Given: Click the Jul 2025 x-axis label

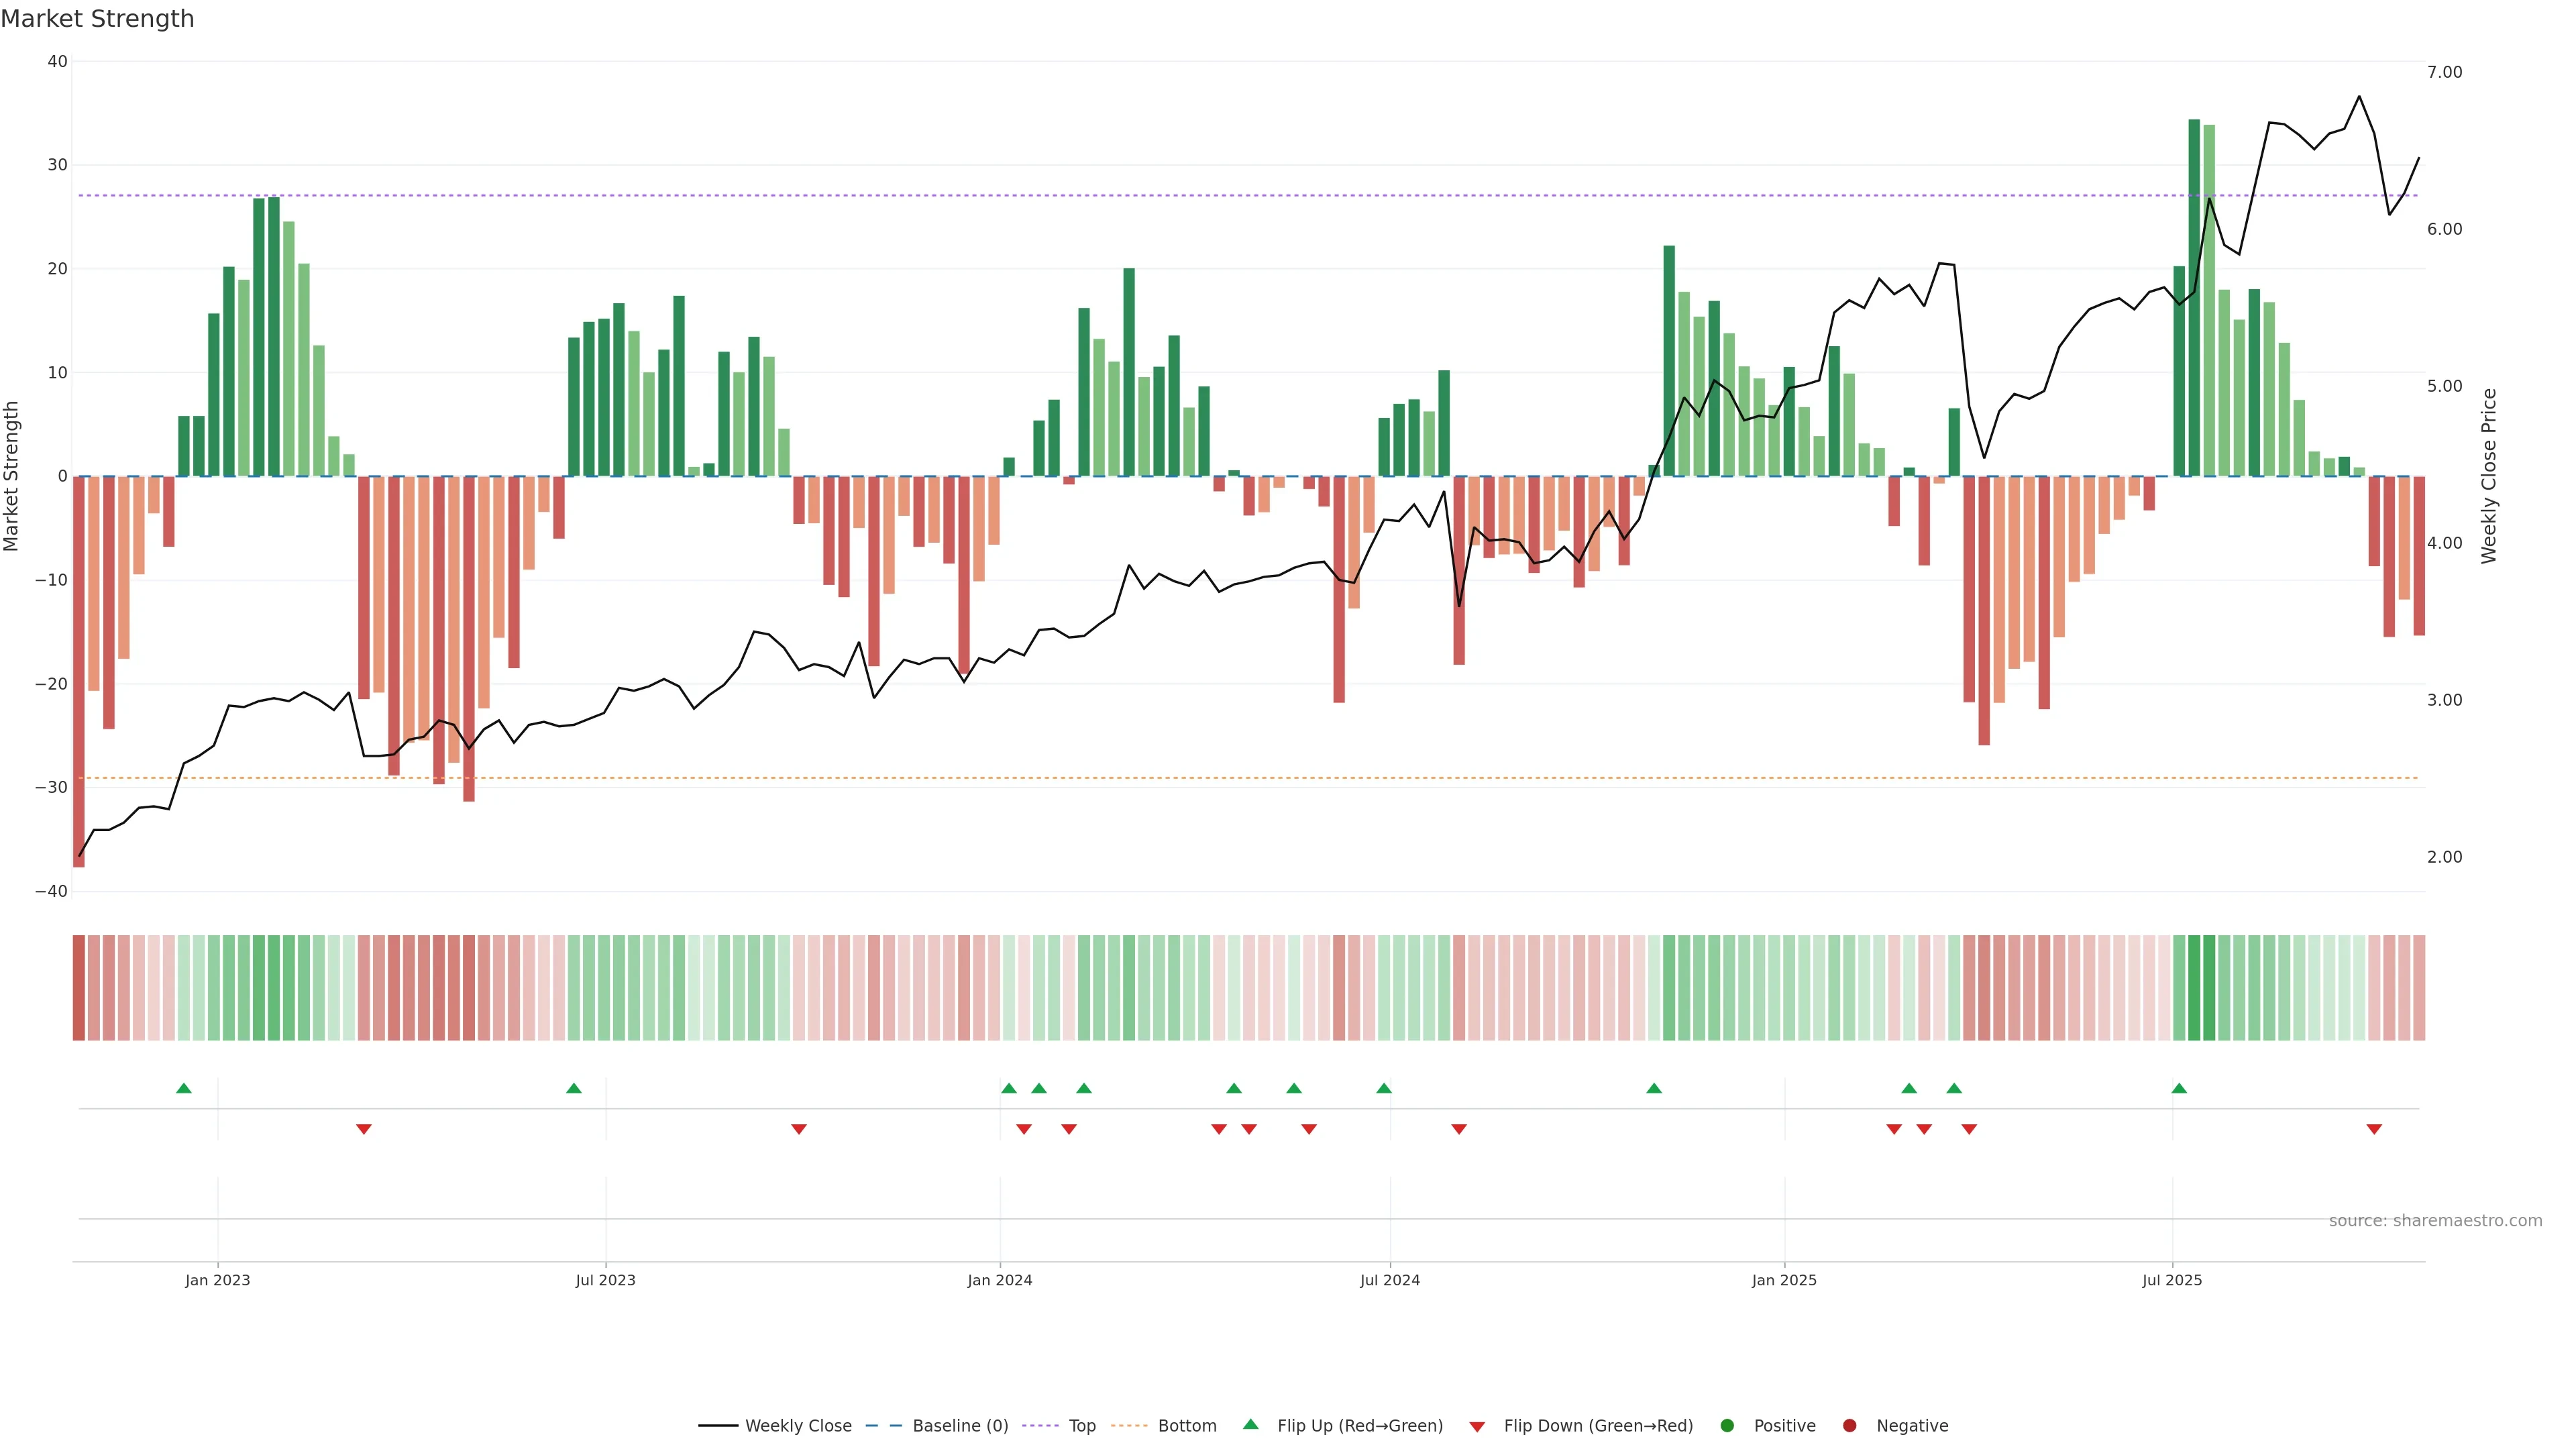Looking at the screenshot, I should [2172, 1280].
